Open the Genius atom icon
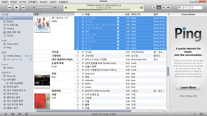The image size is (207, 116). [5, 68]
